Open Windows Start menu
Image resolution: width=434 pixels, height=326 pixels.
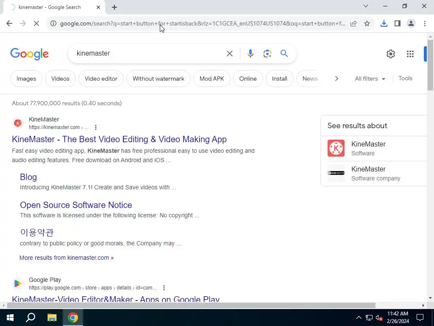click(x=10, y=318)
